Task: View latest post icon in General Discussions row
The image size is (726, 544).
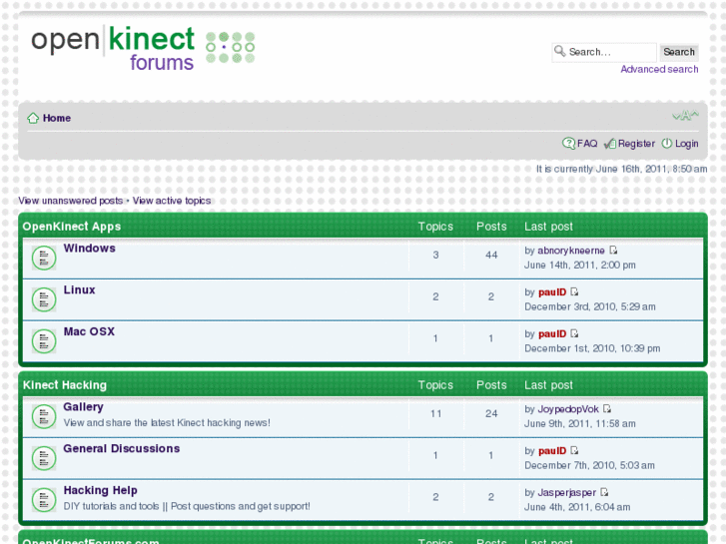Action: pos(574,451)
